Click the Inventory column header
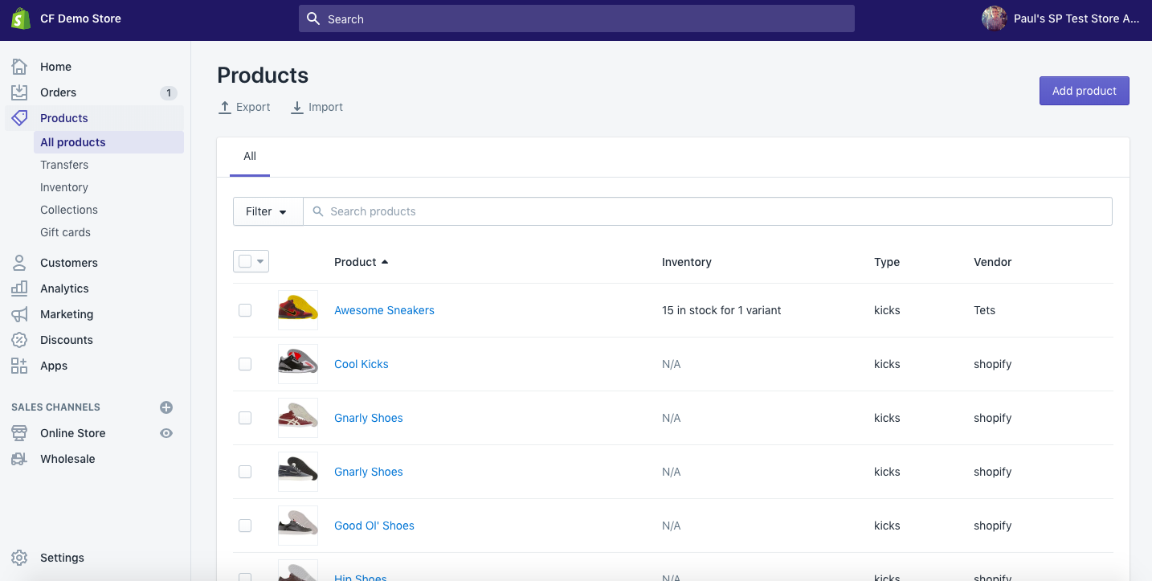The height and width of the screenshot is (581, 1152). pos(687,262)
